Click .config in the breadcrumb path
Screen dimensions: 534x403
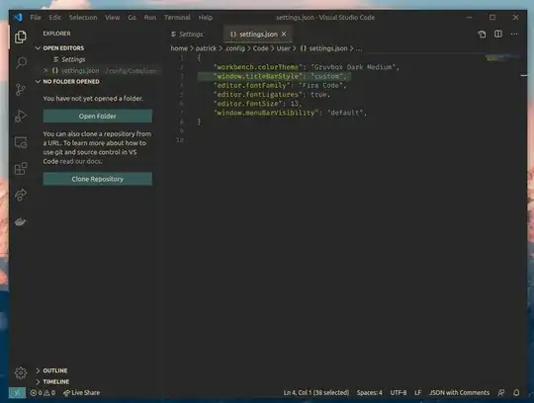tap(234, 48)
